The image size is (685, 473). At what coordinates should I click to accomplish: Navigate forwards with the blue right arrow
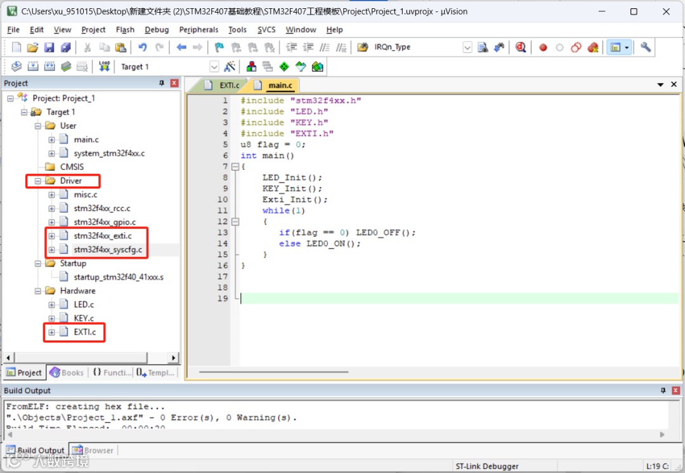point(197,47)
